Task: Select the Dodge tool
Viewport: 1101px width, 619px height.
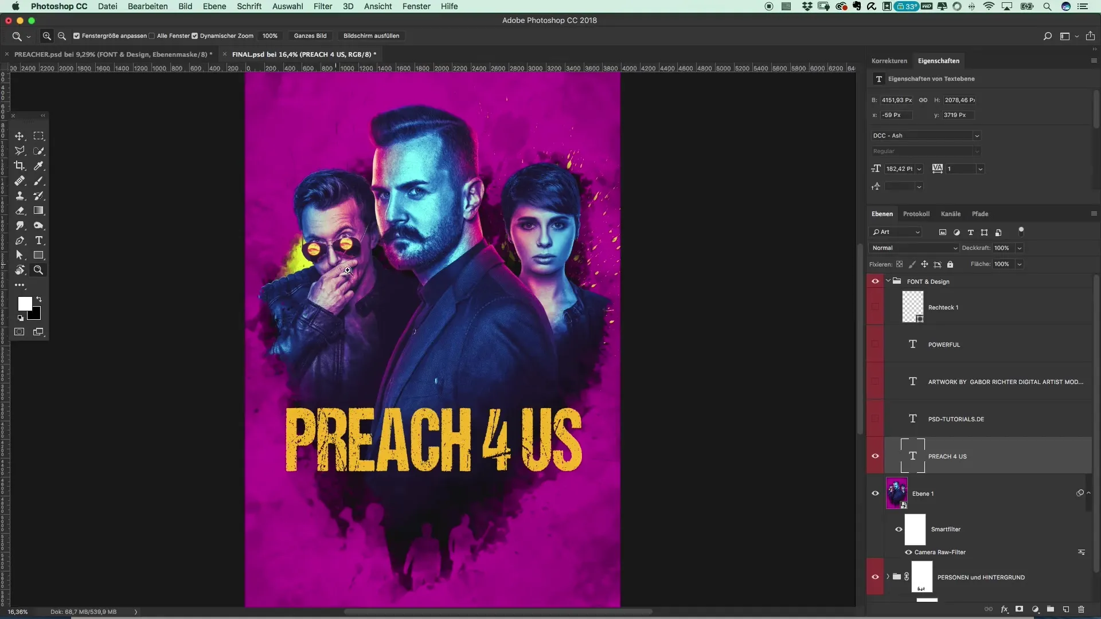Action: 38,225
